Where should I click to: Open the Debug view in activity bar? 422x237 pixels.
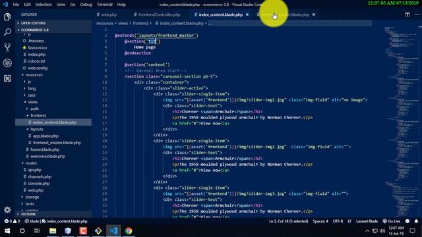coord(7,63)
